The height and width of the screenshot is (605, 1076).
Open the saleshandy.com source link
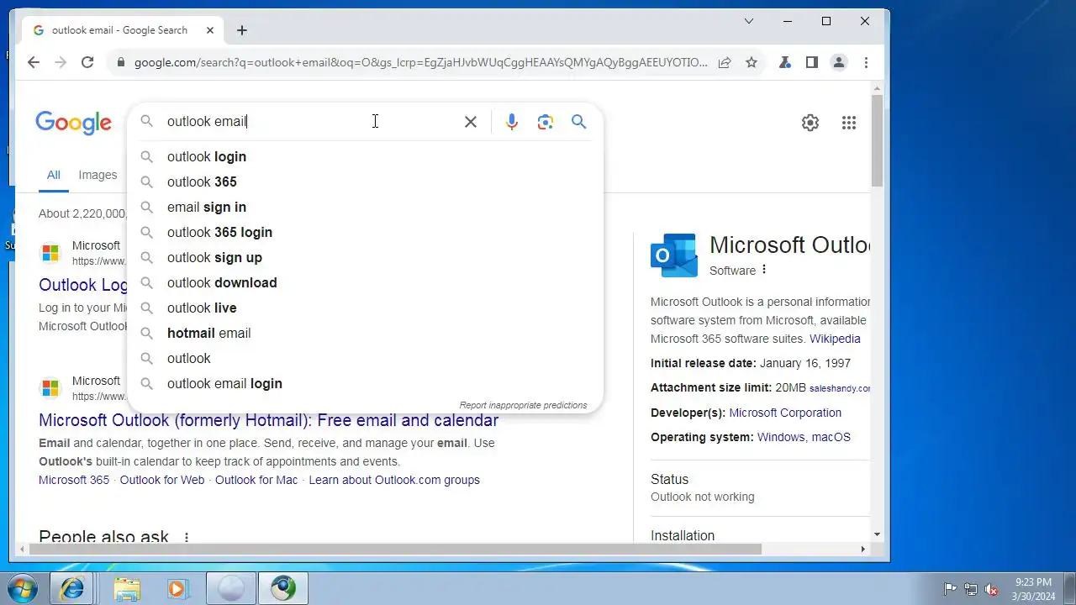(840, 388)
